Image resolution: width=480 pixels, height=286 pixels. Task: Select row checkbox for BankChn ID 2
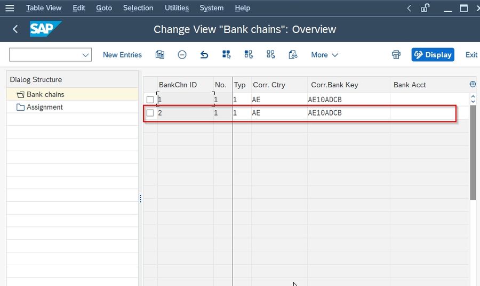click(150, 113)
